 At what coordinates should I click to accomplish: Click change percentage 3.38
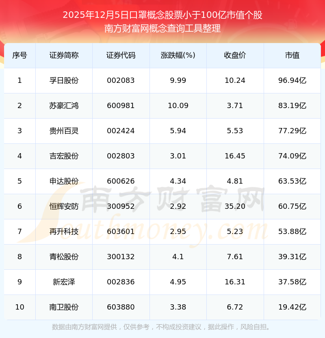pos(178,307)
